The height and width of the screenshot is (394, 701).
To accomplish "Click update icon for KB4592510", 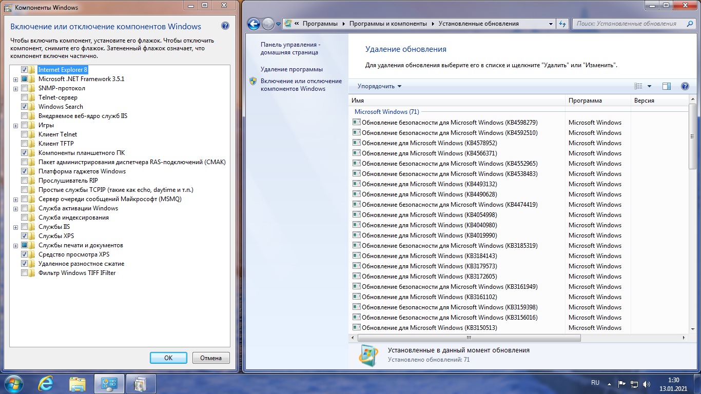I will pyautogui.click(x=357, y=133).
